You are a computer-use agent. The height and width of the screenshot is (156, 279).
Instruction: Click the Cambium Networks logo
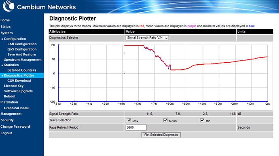point(39,6)
